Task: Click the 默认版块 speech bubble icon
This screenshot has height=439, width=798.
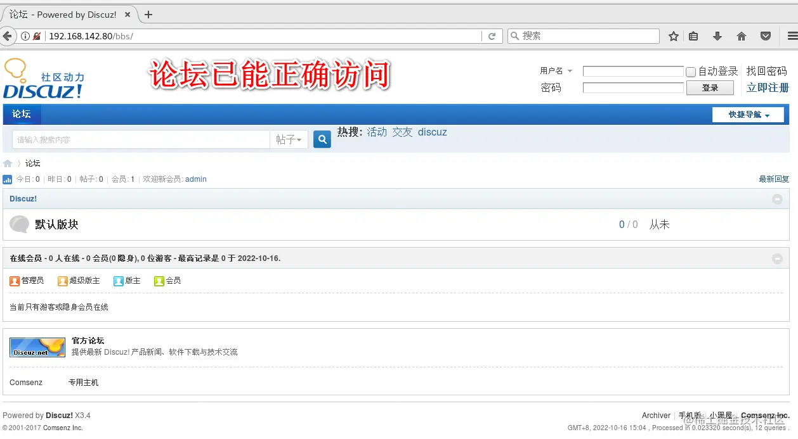Action: click(x=20, y=224)
